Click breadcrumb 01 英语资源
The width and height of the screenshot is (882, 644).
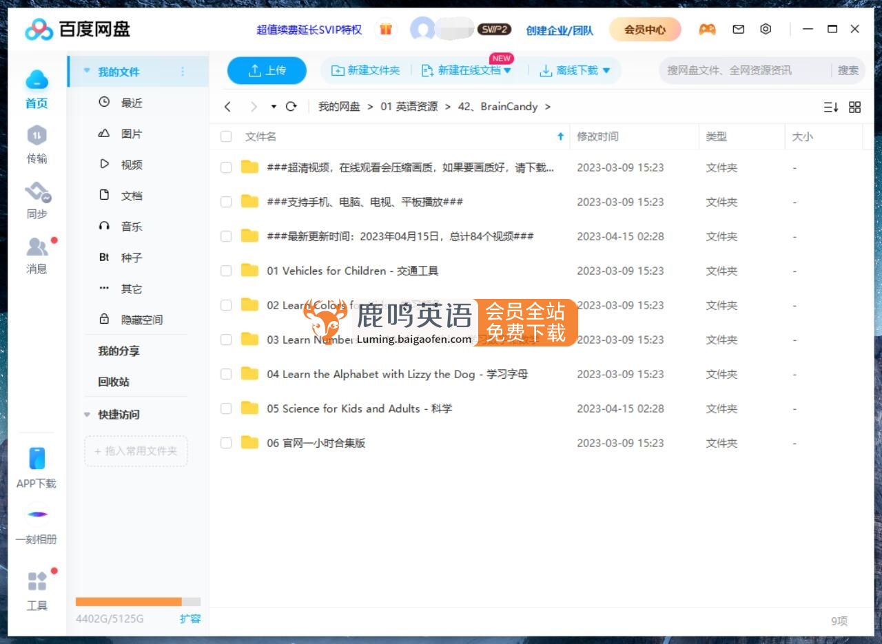click(409, 107)
